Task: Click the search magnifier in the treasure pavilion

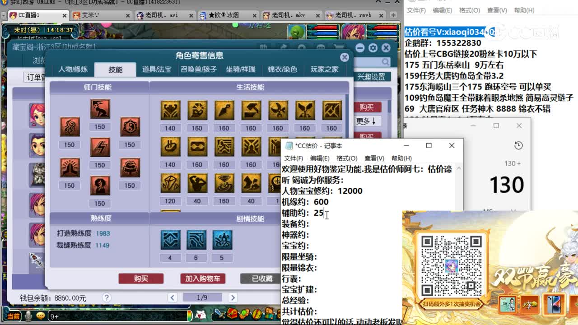Action: click(x=385, y=62)
